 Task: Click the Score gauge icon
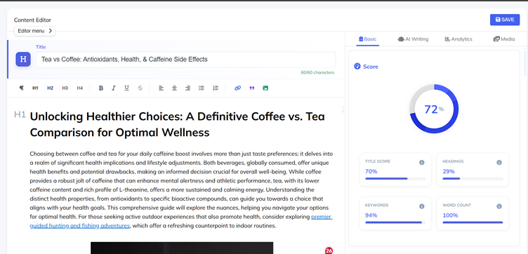(357, 66)
